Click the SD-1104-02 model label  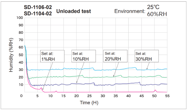[37, 14]
